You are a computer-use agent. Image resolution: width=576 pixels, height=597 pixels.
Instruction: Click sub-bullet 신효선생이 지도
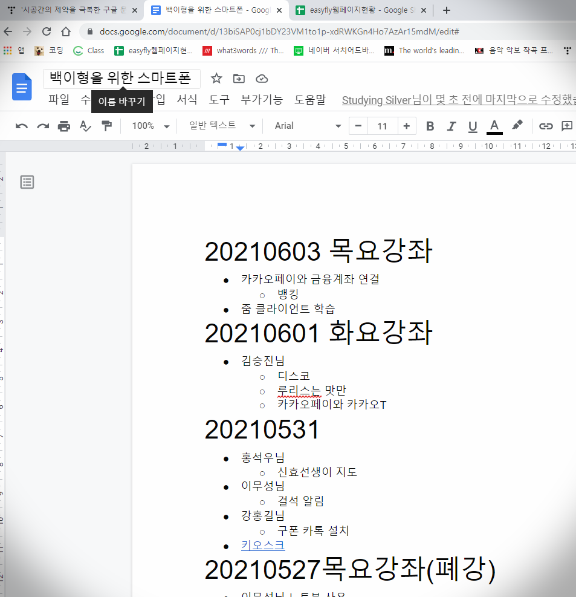[x=317, y=472]
